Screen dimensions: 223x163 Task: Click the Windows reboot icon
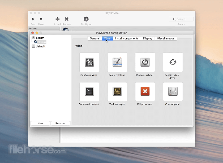145,62
